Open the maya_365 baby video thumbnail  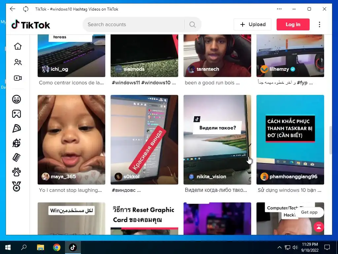71,140
